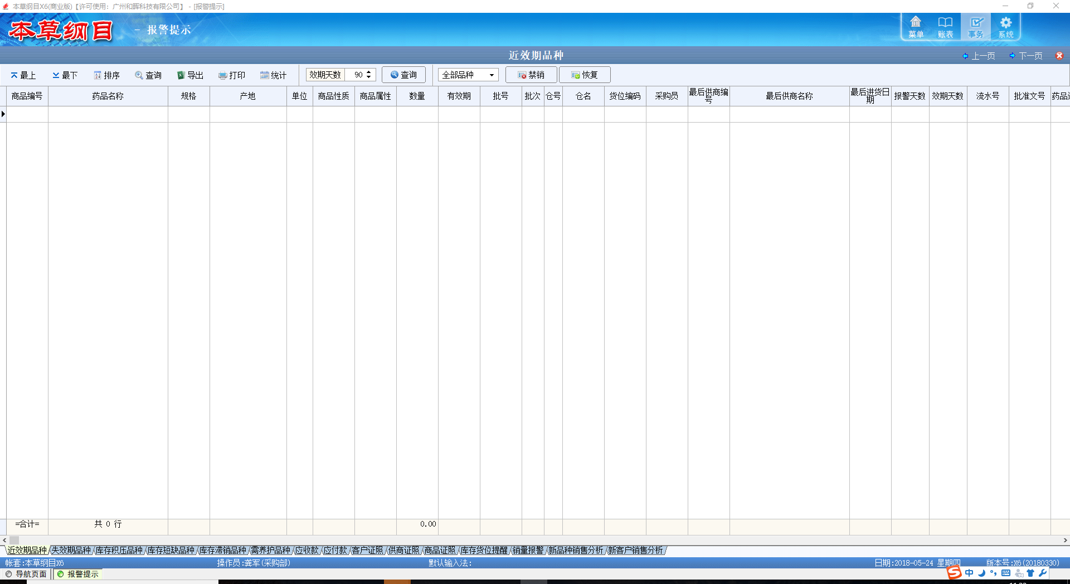The height and width of the screenshot is (584, 1070).
Task: Click the 采购员 column header
Action: [x=667, y=96]
